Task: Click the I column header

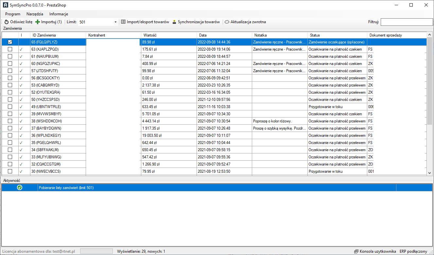Action: pos(24,35)
